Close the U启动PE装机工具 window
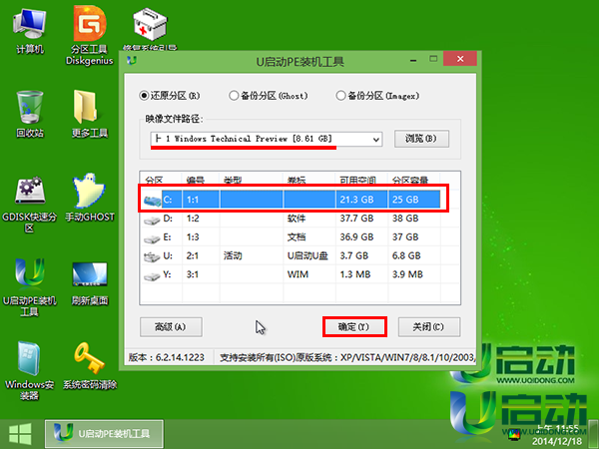 point(460,59)
